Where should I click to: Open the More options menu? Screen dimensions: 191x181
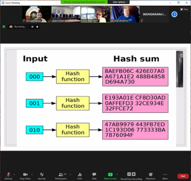coord(165,176)
